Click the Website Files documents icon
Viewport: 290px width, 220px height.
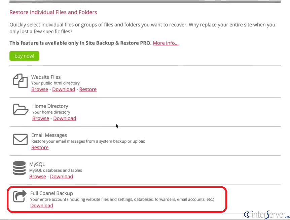point(20,81)
